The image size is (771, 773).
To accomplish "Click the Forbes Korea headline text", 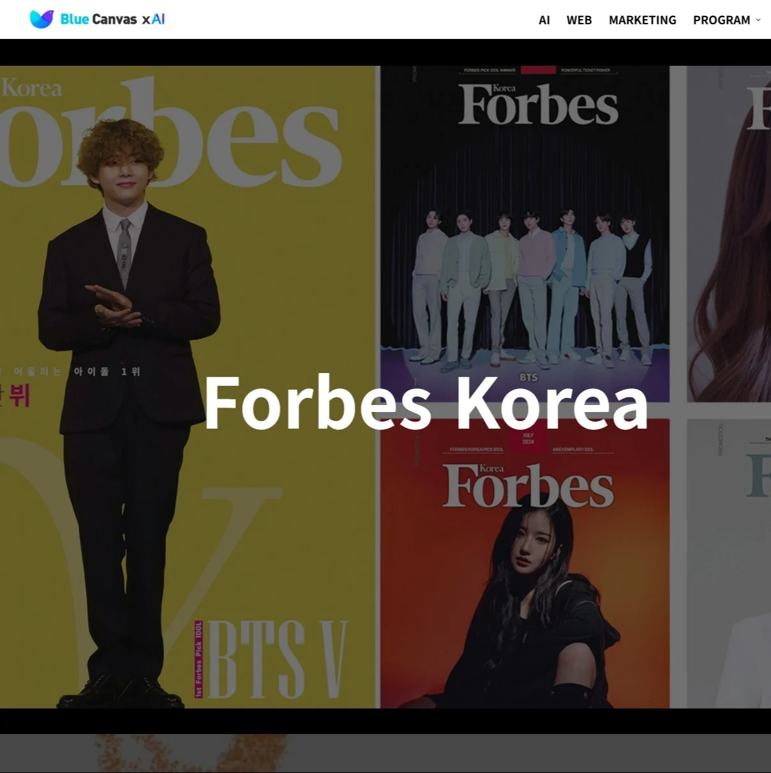I will pos(426,403).
